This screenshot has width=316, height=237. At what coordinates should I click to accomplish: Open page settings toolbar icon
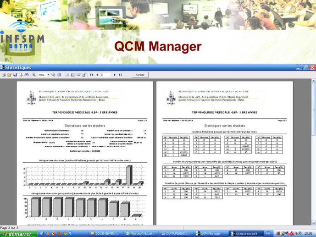[x=78, y=75]
